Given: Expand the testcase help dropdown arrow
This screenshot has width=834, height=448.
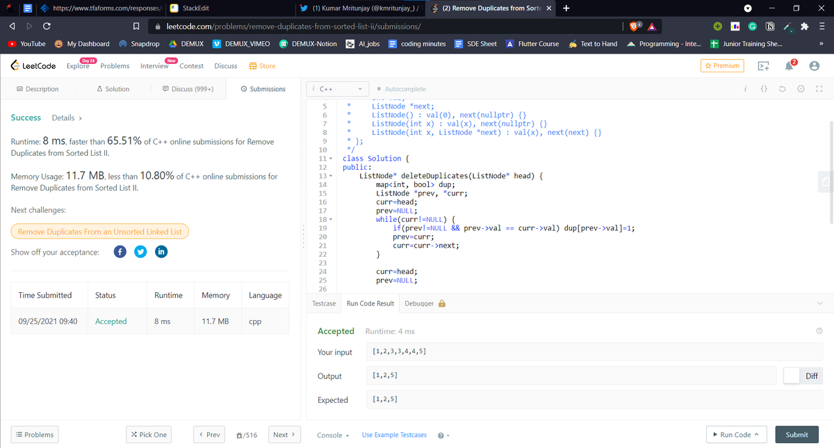Looking at the screenshot, I should click(449, 436).
